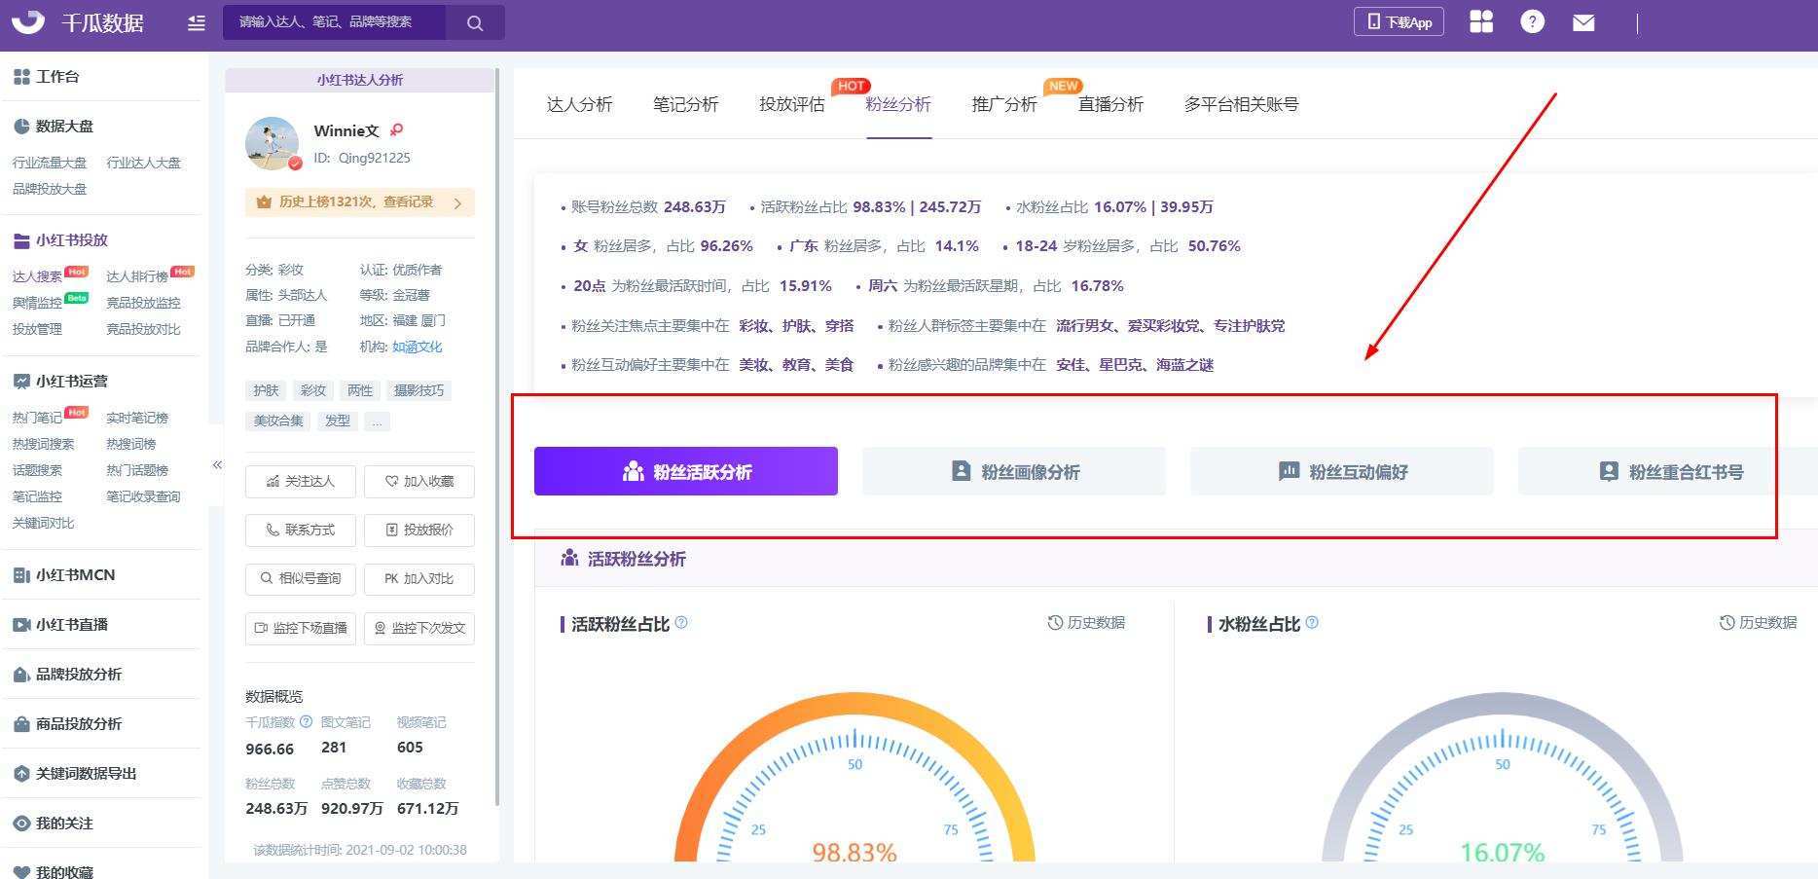Screen dimensions: 1818x879
Task: Open the mail messages icon
Action: (1583, 22)
